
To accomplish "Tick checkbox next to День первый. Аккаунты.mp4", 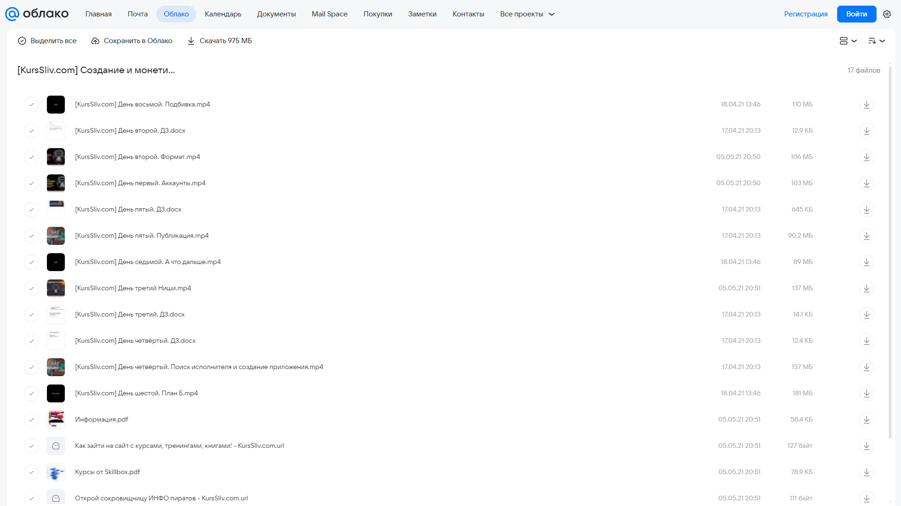I will (x=31, y=183).
